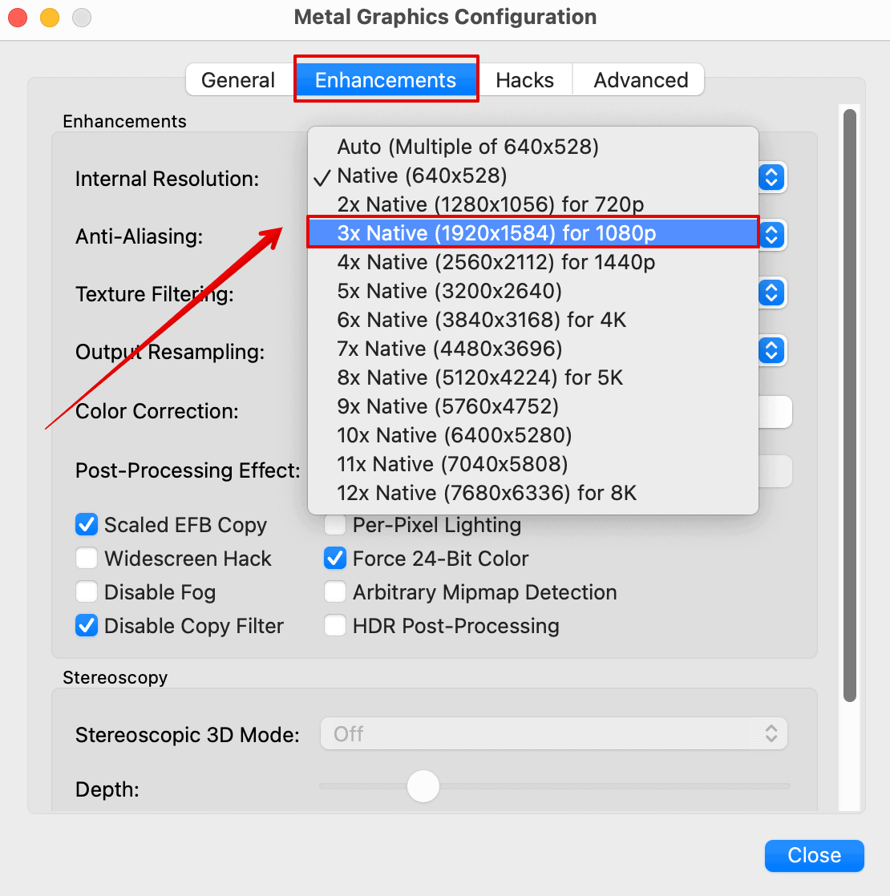
Task: Click the Close button
Action: coord(814,855)
